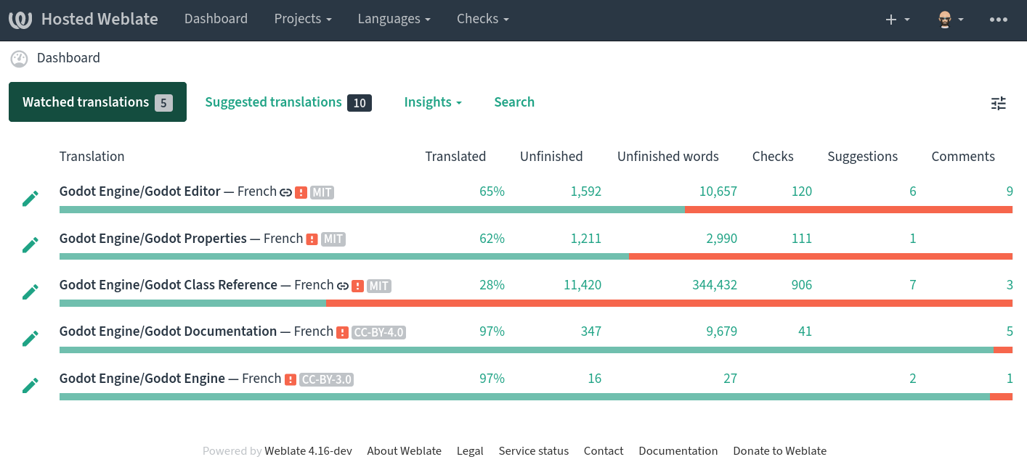
Task: Open Godot Engine/Godot Engine French translation
Action: (170, 378)
